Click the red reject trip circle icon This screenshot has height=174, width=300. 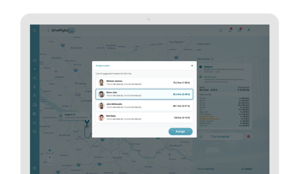click(x=248, y=136)
